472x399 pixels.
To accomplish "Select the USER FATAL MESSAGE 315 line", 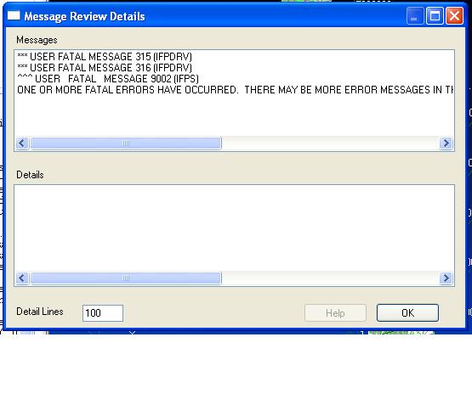I will 105,57.
